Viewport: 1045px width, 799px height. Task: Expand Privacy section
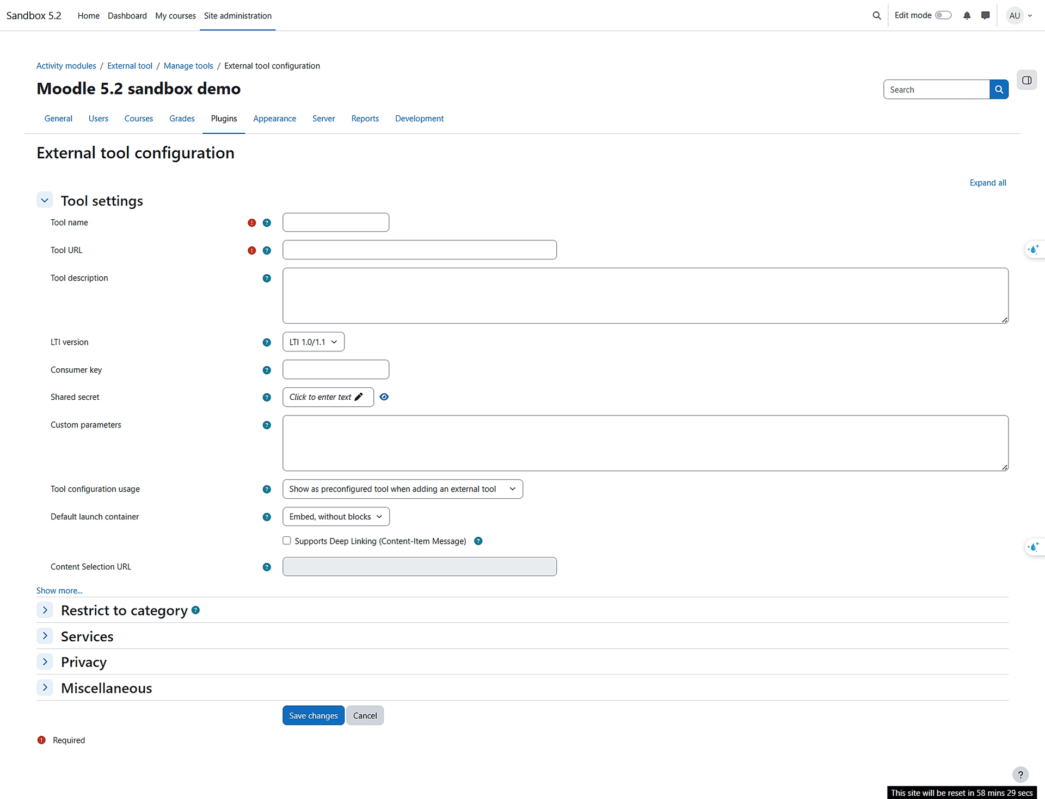[x=45, y=662]
